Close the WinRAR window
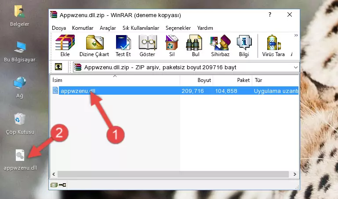 [290, 14]
